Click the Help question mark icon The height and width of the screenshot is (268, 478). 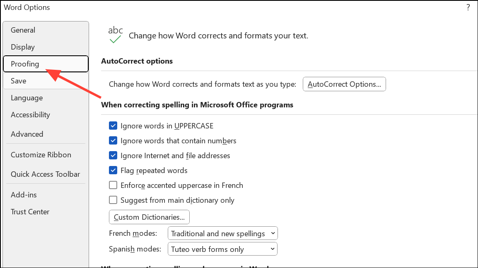[x=468, y=7]
